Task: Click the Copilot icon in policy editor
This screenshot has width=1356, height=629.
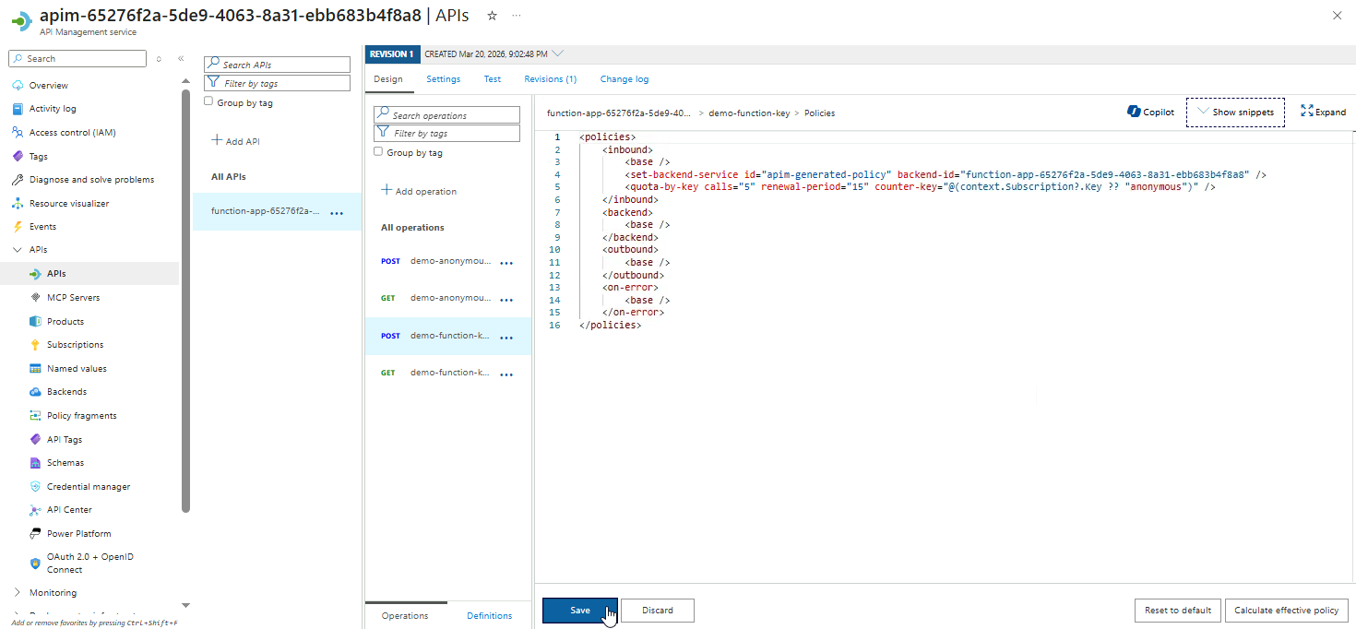Action: coord(1135,112)
